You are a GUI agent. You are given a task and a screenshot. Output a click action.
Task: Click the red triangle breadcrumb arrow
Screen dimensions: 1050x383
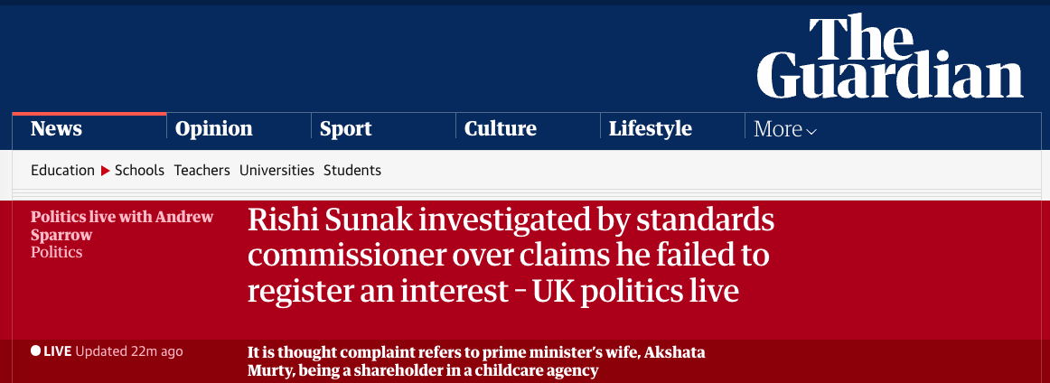tap(105, 170)
